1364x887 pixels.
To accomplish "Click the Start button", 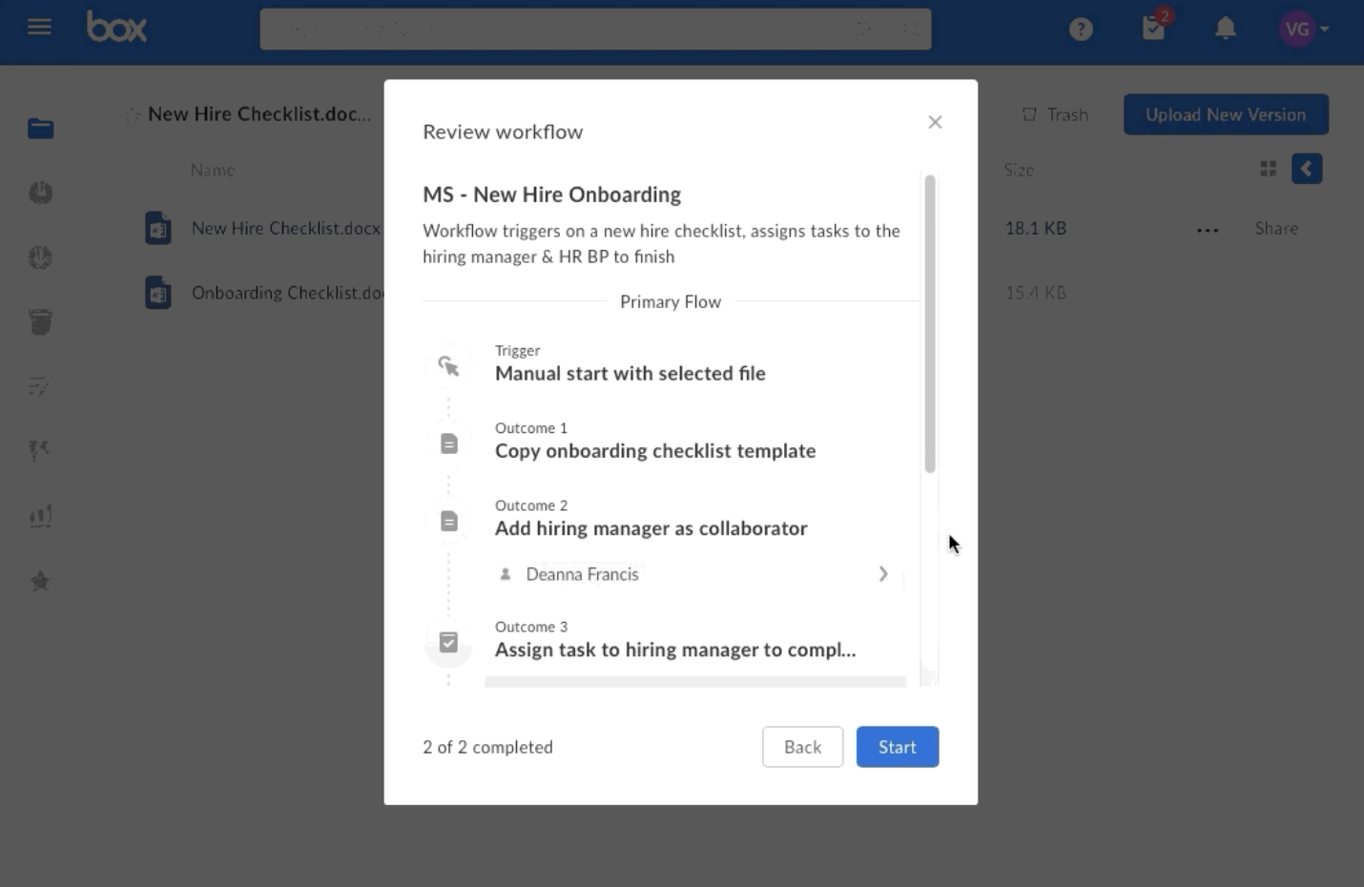I will tap(898, 747).
